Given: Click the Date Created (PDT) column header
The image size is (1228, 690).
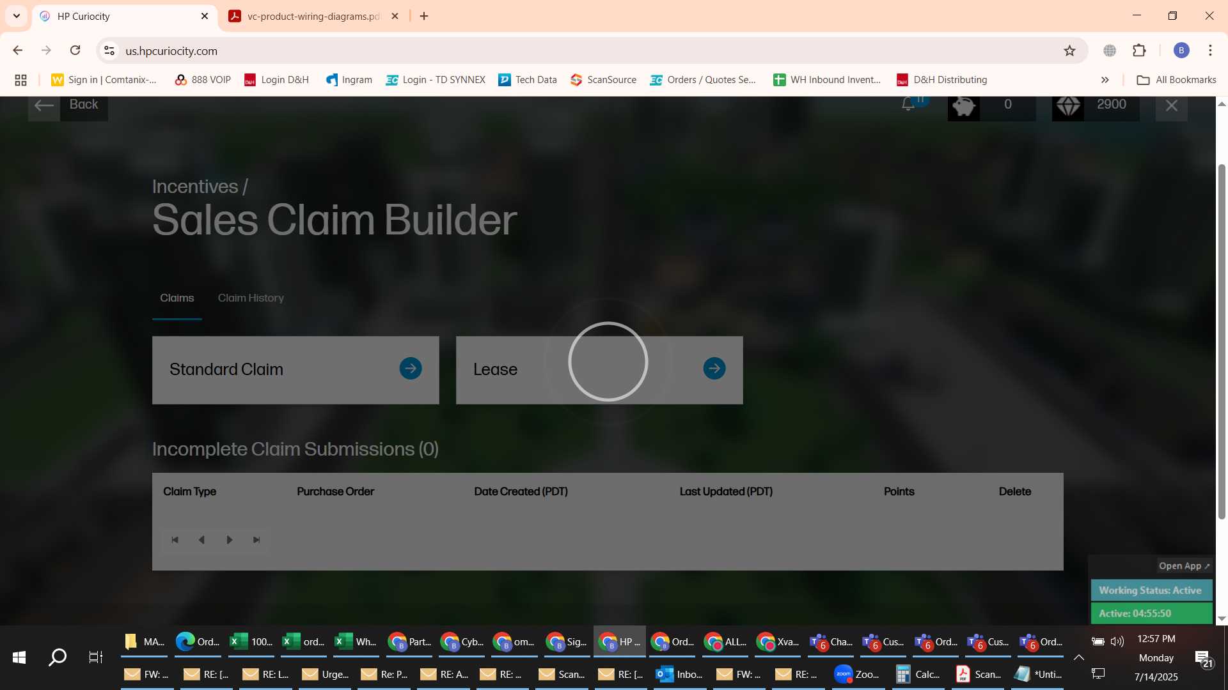Looking at the screenshot, I should point(521,491).
